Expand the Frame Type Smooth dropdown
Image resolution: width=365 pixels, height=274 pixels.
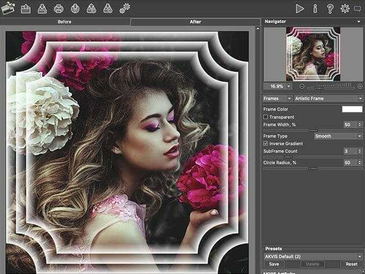338,136
